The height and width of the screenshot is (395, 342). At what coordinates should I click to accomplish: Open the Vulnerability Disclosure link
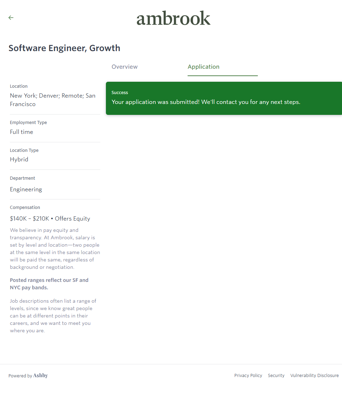[314, 376]
